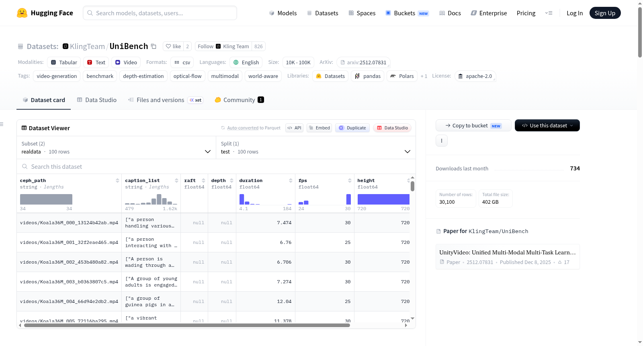Image resolution: width=643 pixels, height=346 pixels.
Task: Expand the Split test dropdown
Action: 316,147
